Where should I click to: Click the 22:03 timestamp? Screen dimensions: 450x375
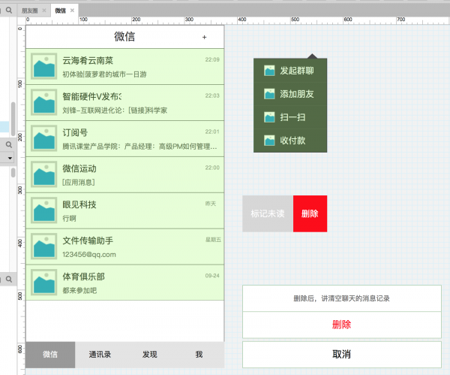click(x=212, y=95)
